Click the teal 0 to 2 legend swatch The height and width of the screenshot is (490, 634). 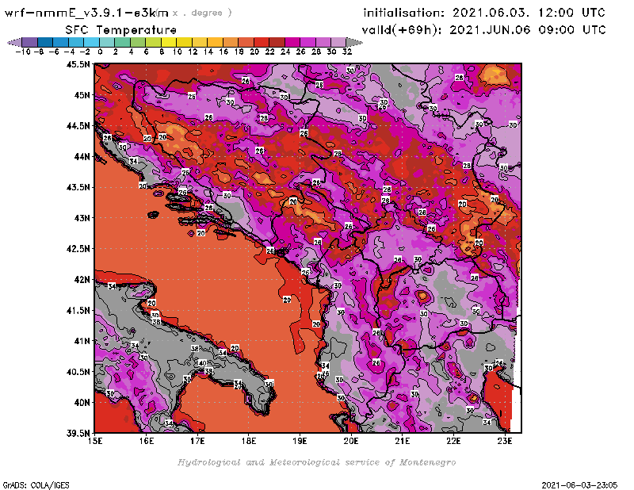pyautogui.click(x=107, y=42)
